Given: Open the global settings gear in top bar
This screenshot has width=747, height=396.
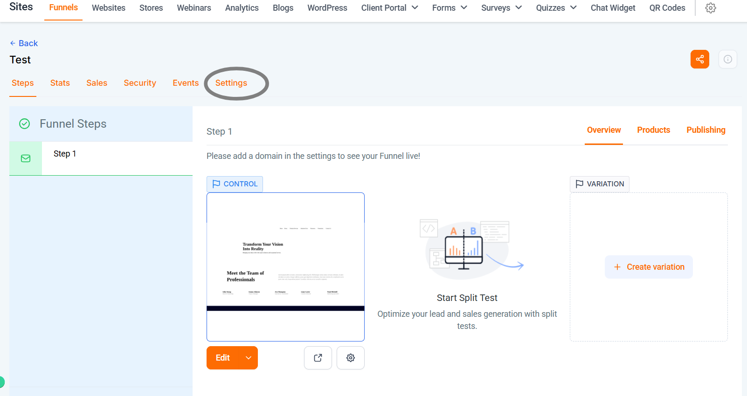Looking at the screenshot, I should pyautogui.click(x=710, y=8).
